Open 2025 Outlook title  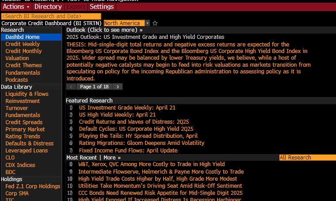145,37
